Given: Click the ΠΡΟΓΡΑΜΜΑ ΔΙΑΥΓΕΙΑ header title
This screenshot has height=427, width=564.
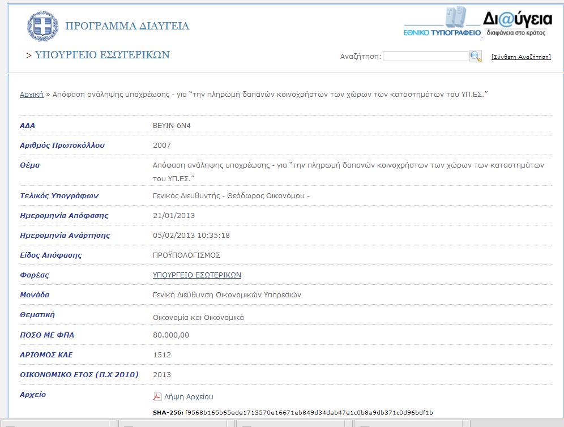Looking at the screenshot, I should pyautogui.click(x=127, y=26).
